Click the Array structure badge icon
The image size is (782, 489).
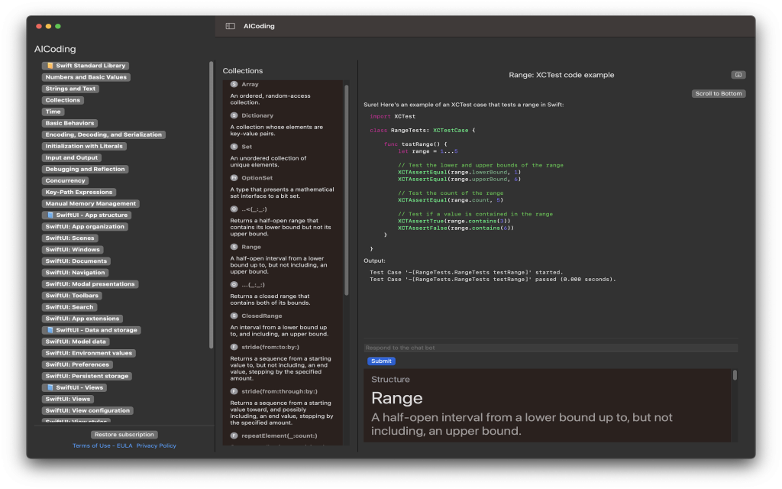click(x=234, y=84)
